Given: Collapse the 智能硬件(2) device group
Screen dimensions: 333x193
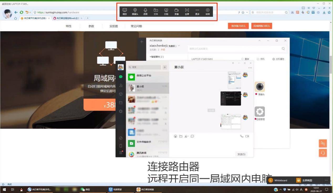Looking at the screenshot, I should click(x=150, y=56).
